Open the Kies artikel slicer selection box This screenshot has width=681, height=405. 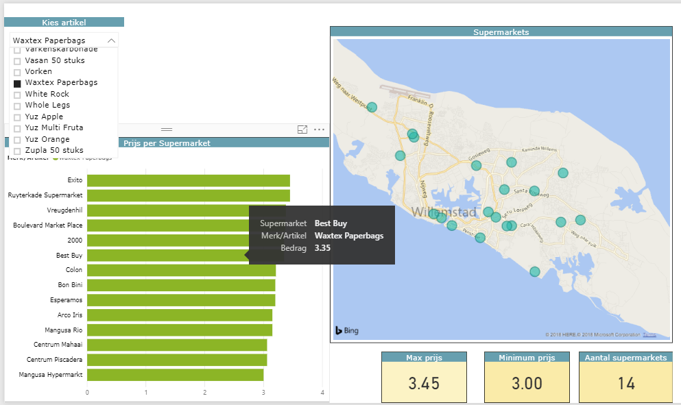pyautogui.click(x=64, y=40)
